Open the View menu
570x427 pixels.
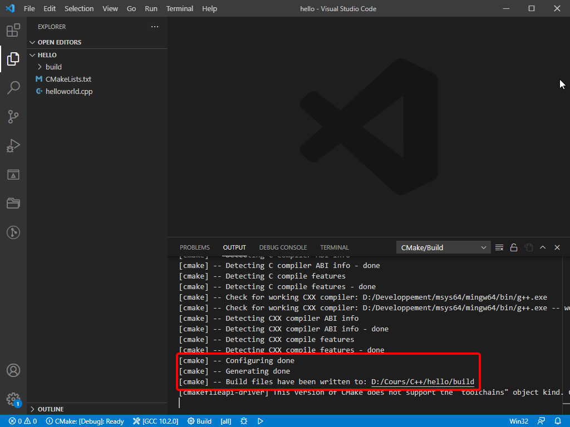point(110,8)
